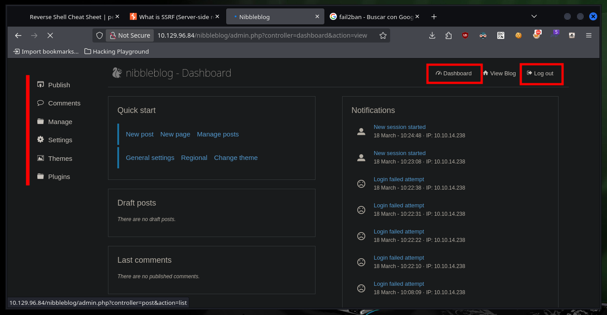Image resolution: width=607 pixels, height=315 pixels.
Task: Log out of nibbleblog admin
Action: click(540, 73)
